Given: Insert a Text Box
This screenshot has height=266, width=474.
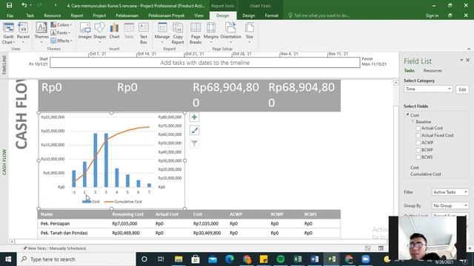Looking at the screenshot, I should (x=143, y=33).
